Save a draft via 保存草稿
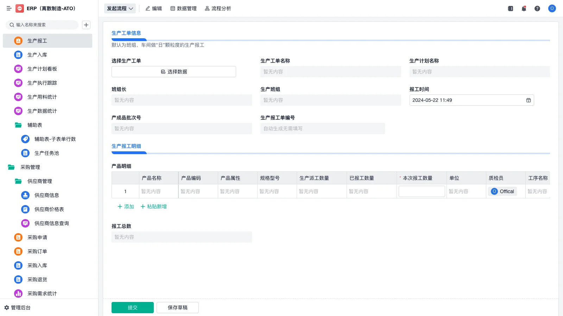Screen dimensions: 563x316 (x=177, y=307)
